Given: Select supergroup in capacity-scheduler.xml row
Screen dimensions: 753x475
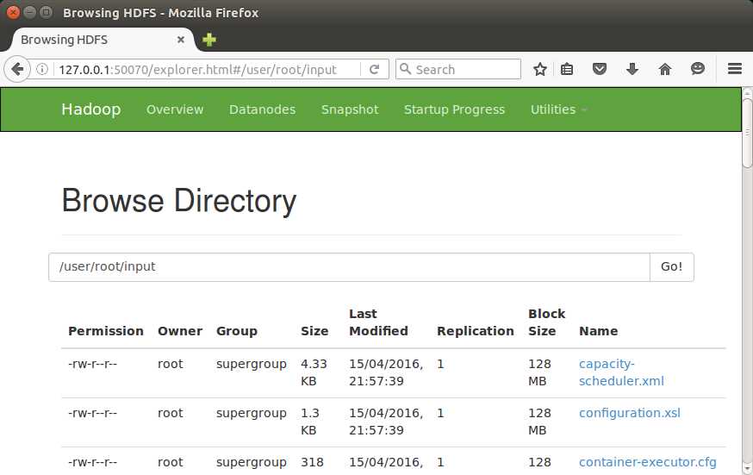Looking at the screenshot, I should [252, 364].
